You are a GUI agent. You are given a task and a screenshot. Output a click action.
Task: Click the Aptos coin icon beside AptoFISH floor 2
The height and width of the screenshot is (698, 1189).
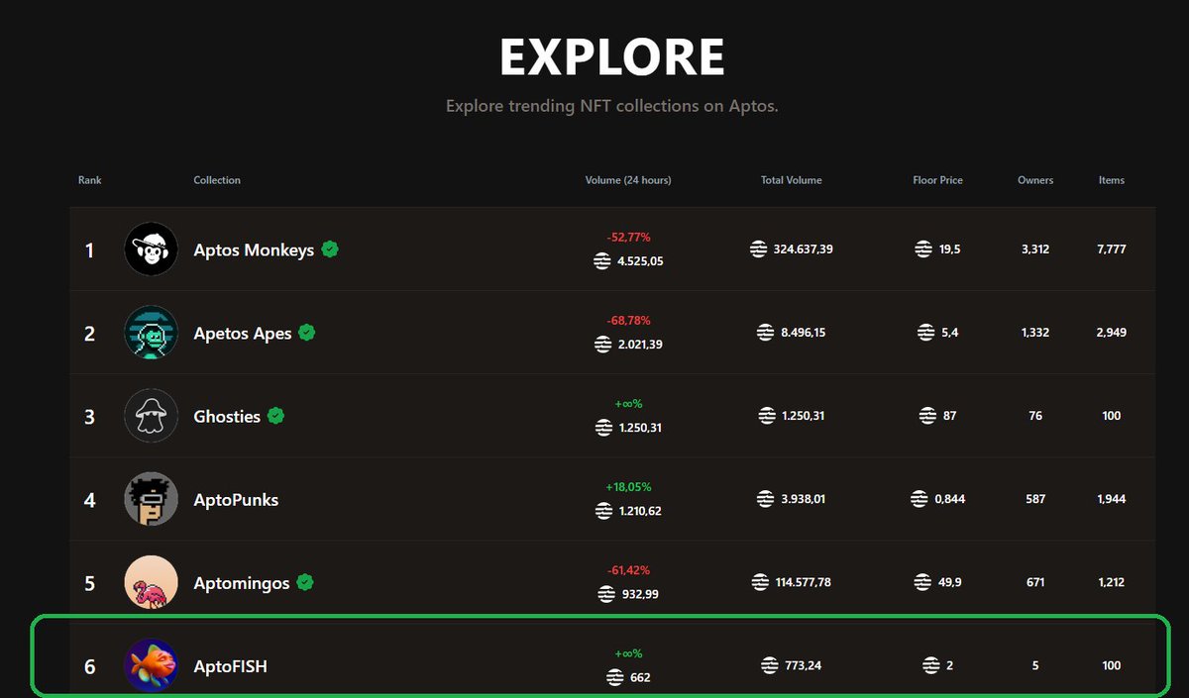(x=931, y=665)
